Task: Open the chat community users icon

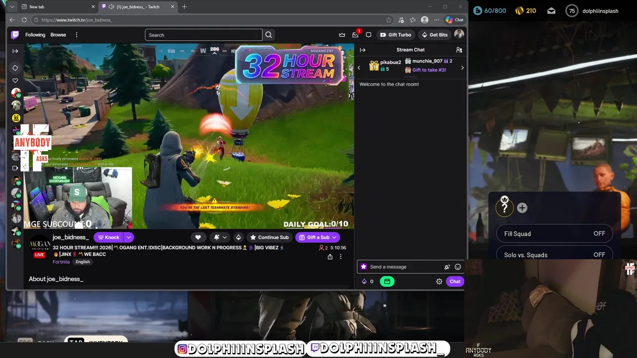Action: 459,50
